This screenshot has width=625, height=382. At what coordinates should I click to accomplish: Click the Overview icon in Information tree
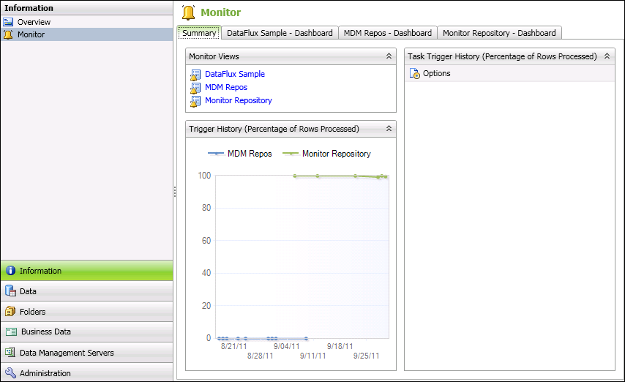coord(9,22)
